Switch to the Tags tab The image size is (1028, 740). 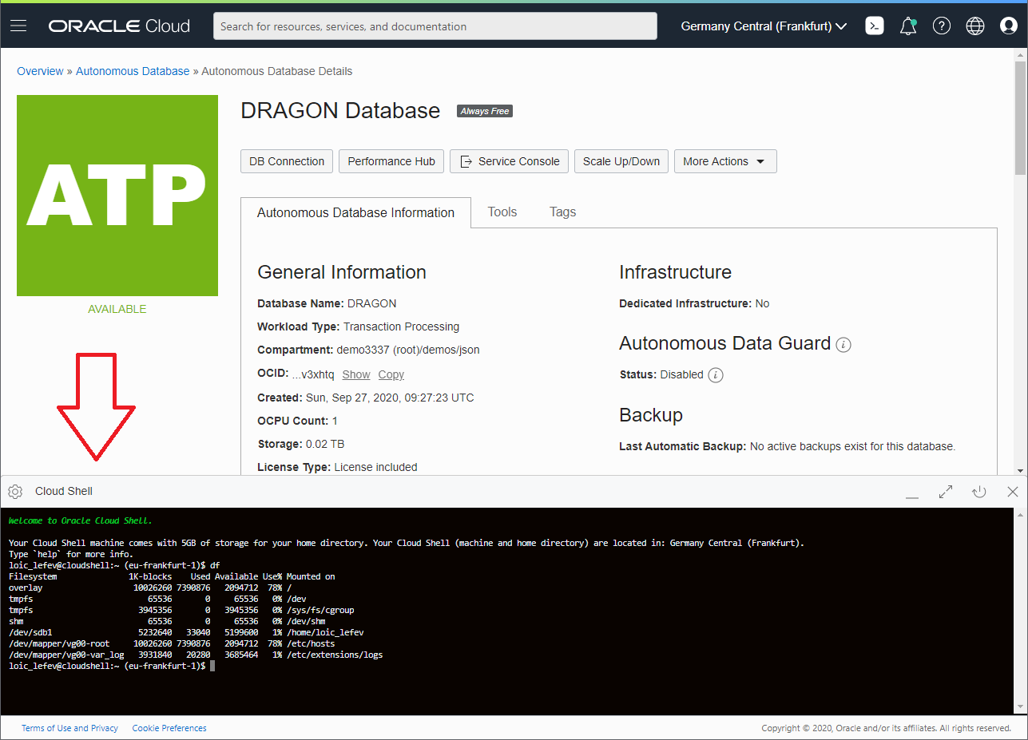562,212
